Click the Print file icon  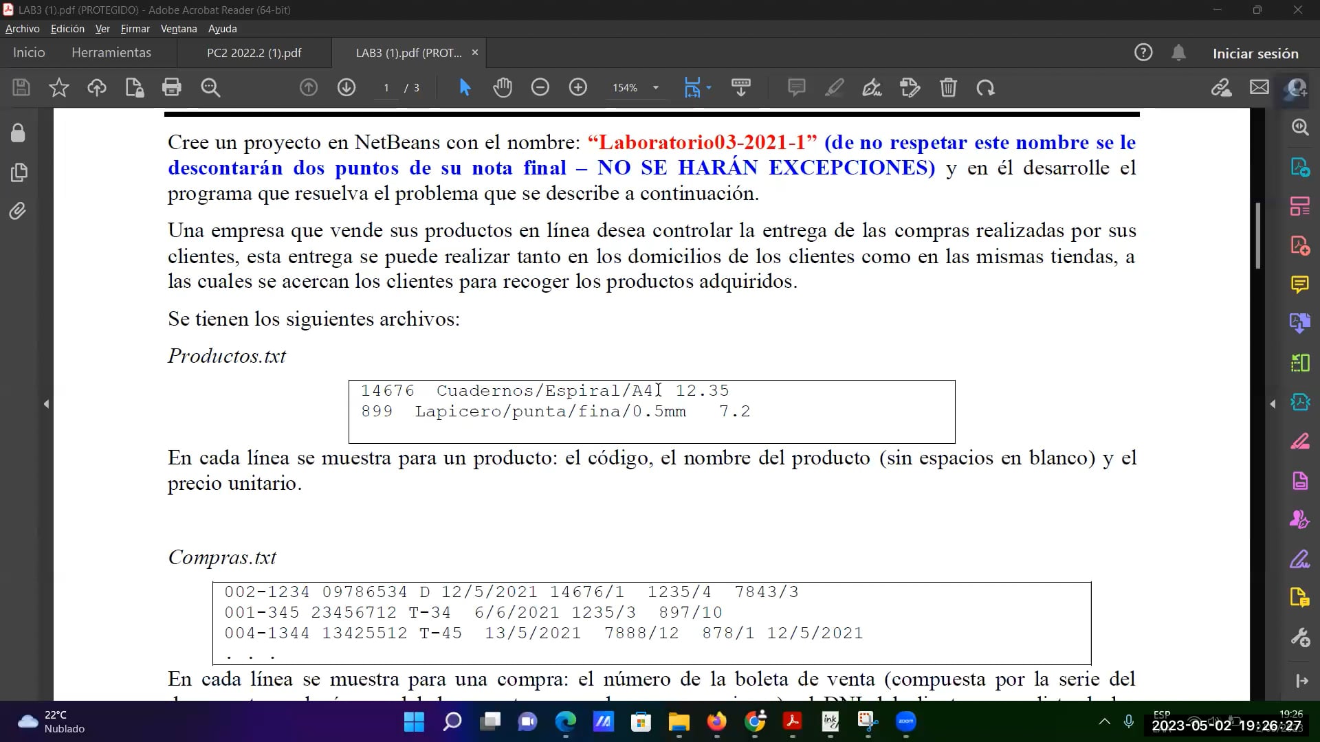(171, 87)
